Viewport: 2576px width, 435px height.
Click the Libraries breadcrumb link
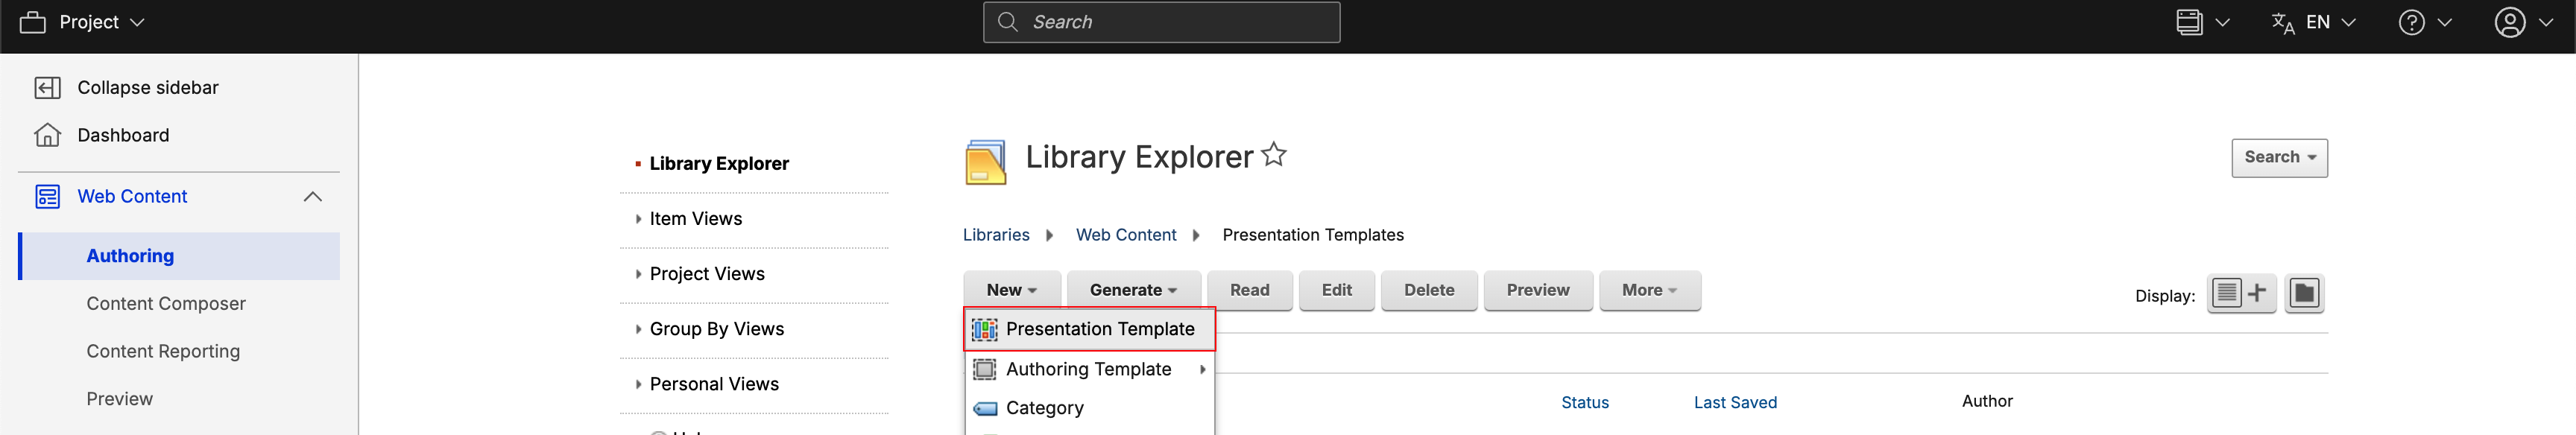point(995,235)
